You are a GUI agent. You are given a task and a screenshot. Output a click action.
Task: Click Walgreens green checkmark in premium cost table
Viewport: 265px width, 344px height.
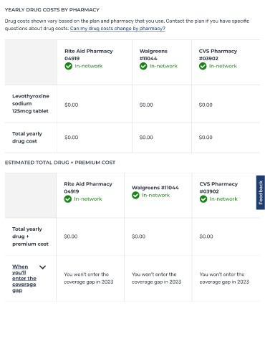click(x=135, y=195)
